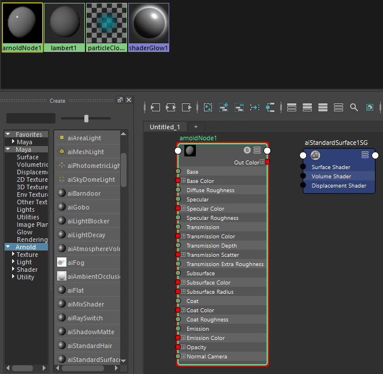The image size is (383, 374).
Task: Click the Create panel icon size slider
Action: click(x=86, y=118)
